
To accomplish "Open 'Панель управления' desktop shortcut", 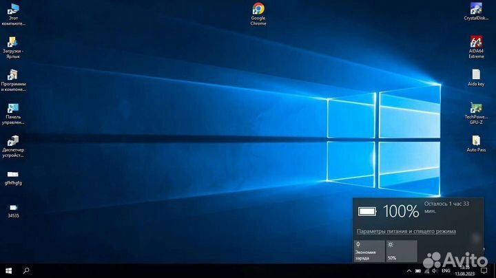I will 13,114.
